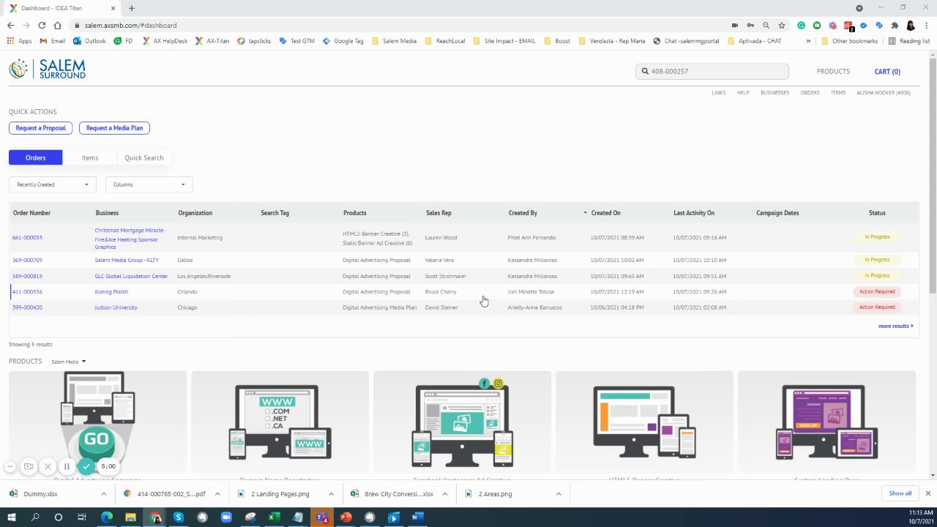937x527 pixels.
Task: Open CART (0) in the header
Action: tap(887, 71)
